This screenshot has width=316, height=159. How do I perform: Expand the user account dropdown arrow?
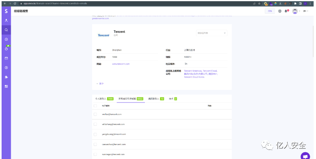pyautogui.click(x=299, y=11)
